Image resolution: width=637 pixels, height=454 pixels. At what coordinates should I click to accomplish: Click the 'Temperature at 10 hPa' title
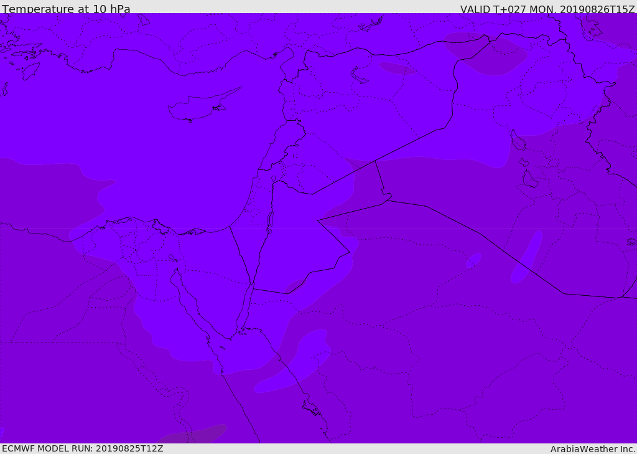(66, 9)
